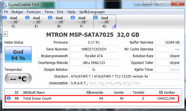The width and height of the screenshot is (186, 111).
Task: Open the Disk menu
Action: tap(60, 12)
